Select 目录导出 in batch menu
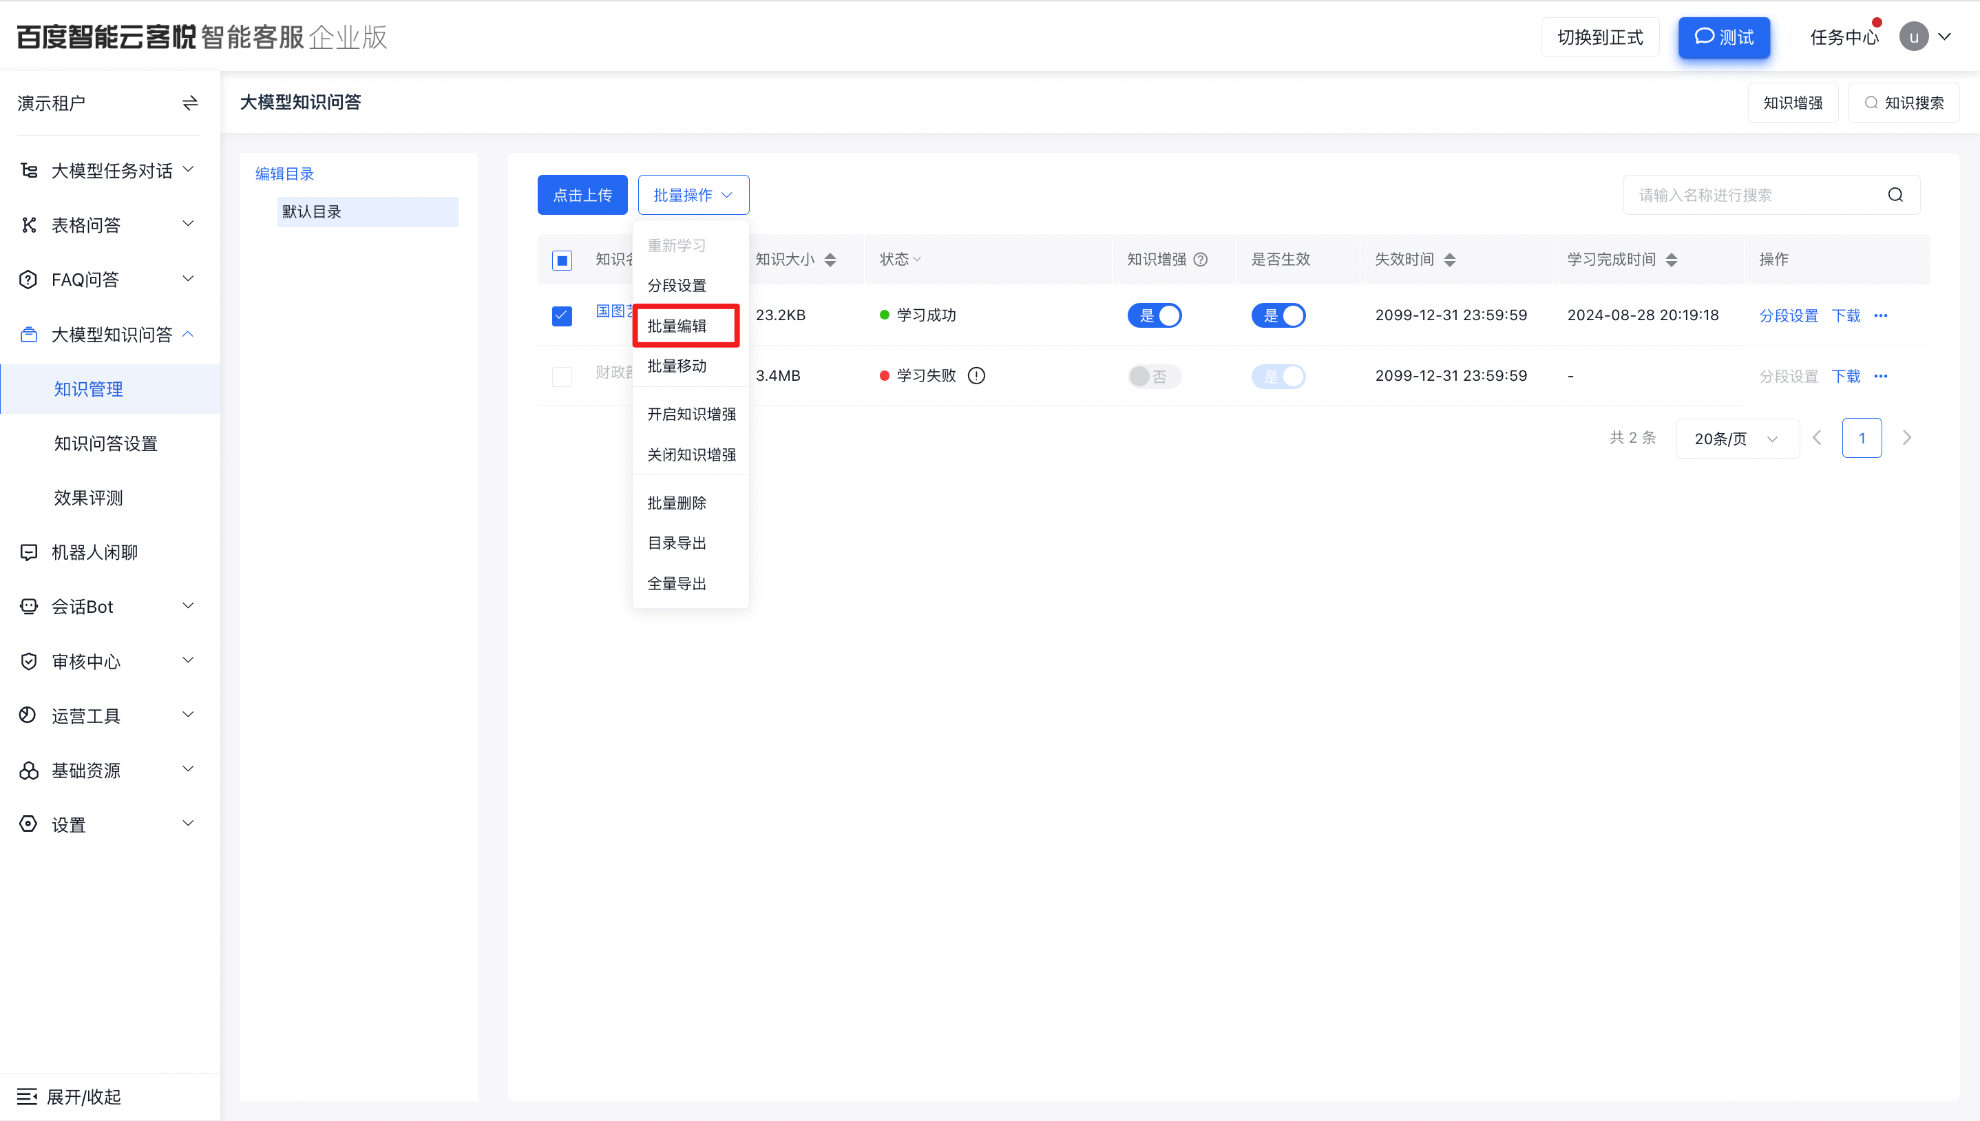The height and width of the screenshot is (1121, 1980). click(x=691, y=543)
